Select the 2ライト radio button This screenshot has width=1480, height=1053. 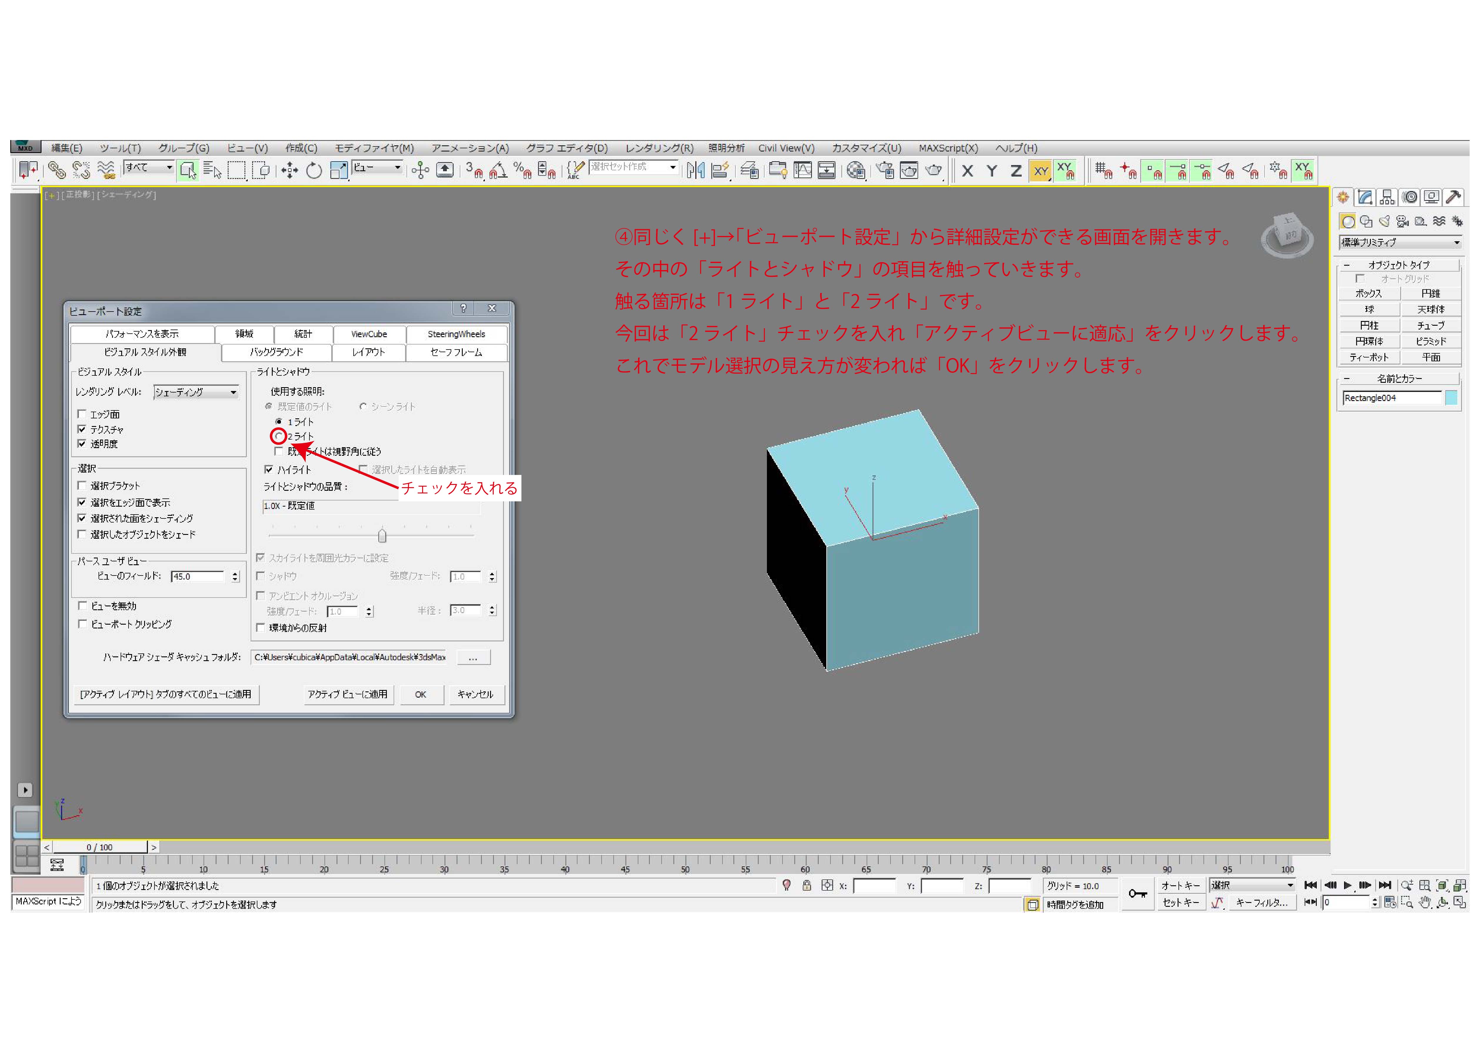pyautogui.click(x=279, y=436)
